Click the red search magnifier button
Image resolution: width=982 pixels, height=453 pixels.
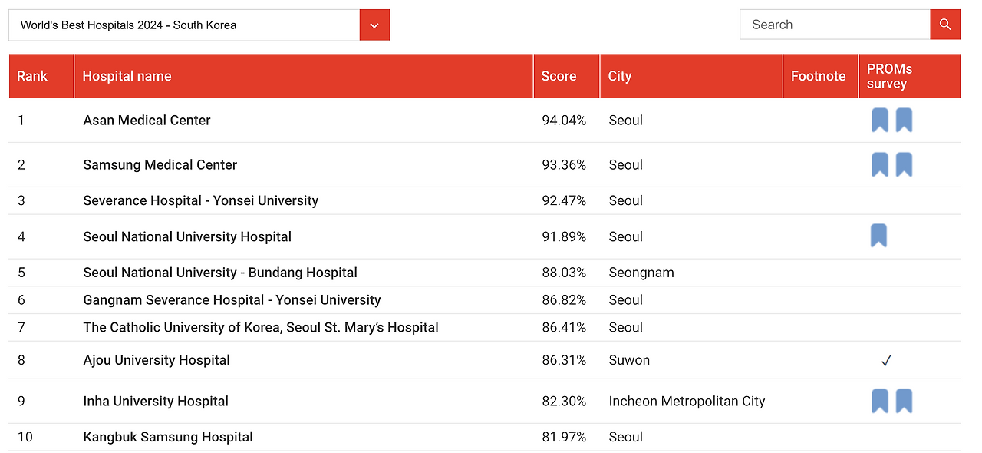945,25
